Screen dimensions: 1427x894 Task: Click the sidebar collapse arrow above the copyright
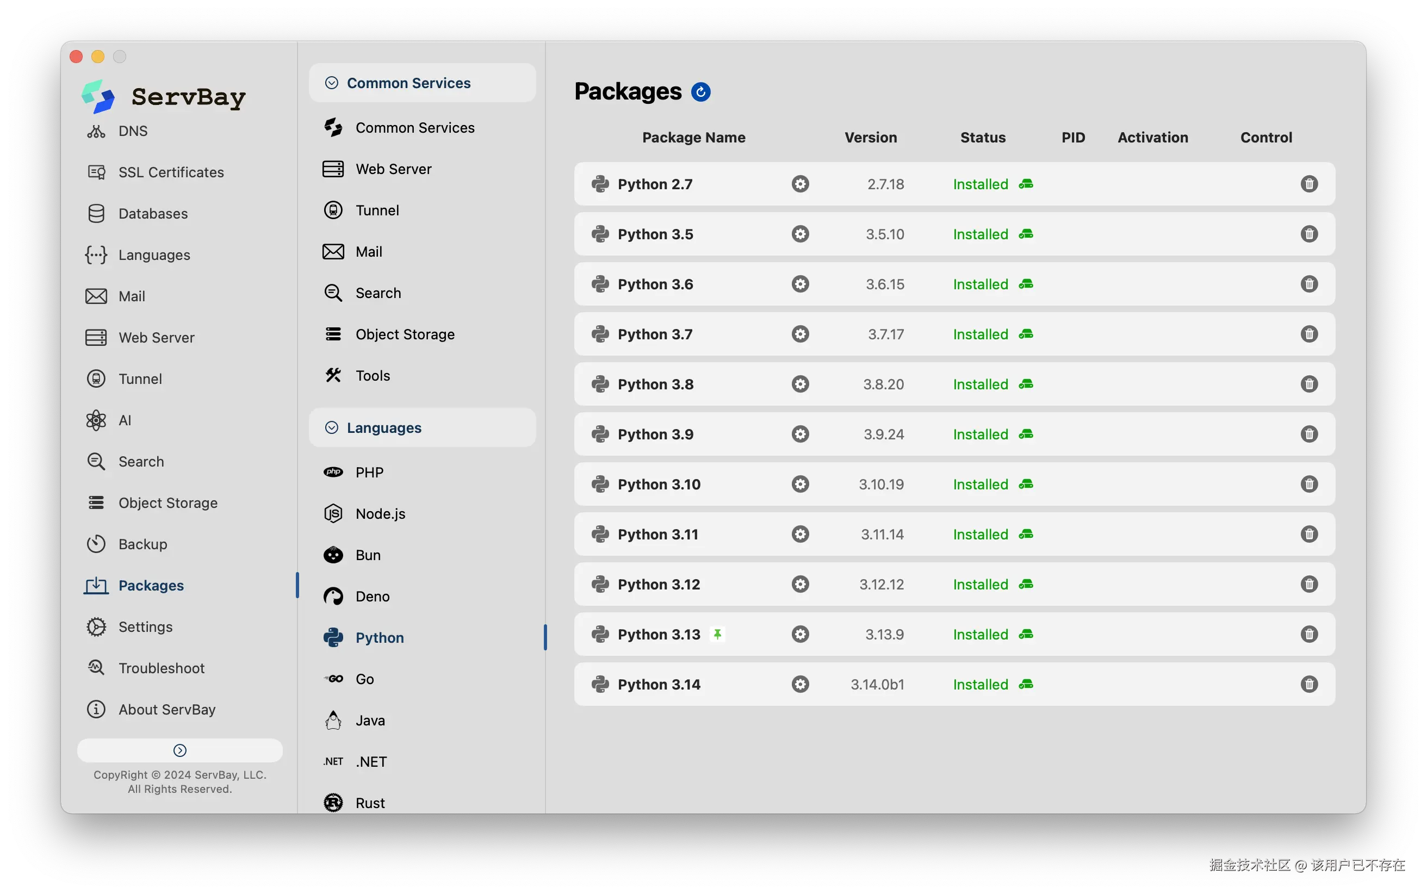[x=179, y=750]
